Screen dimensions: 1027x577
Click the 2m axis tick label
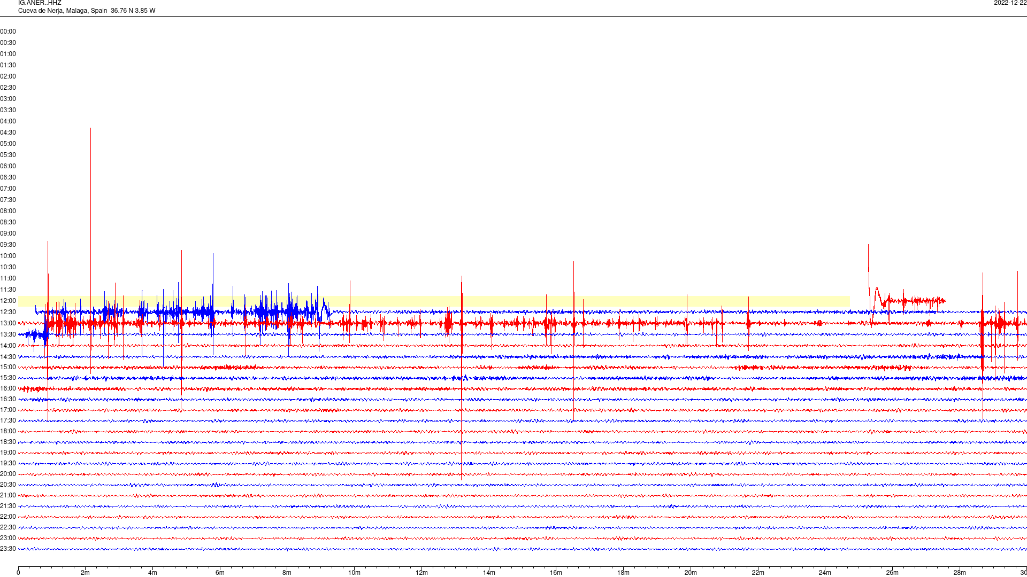86,573
